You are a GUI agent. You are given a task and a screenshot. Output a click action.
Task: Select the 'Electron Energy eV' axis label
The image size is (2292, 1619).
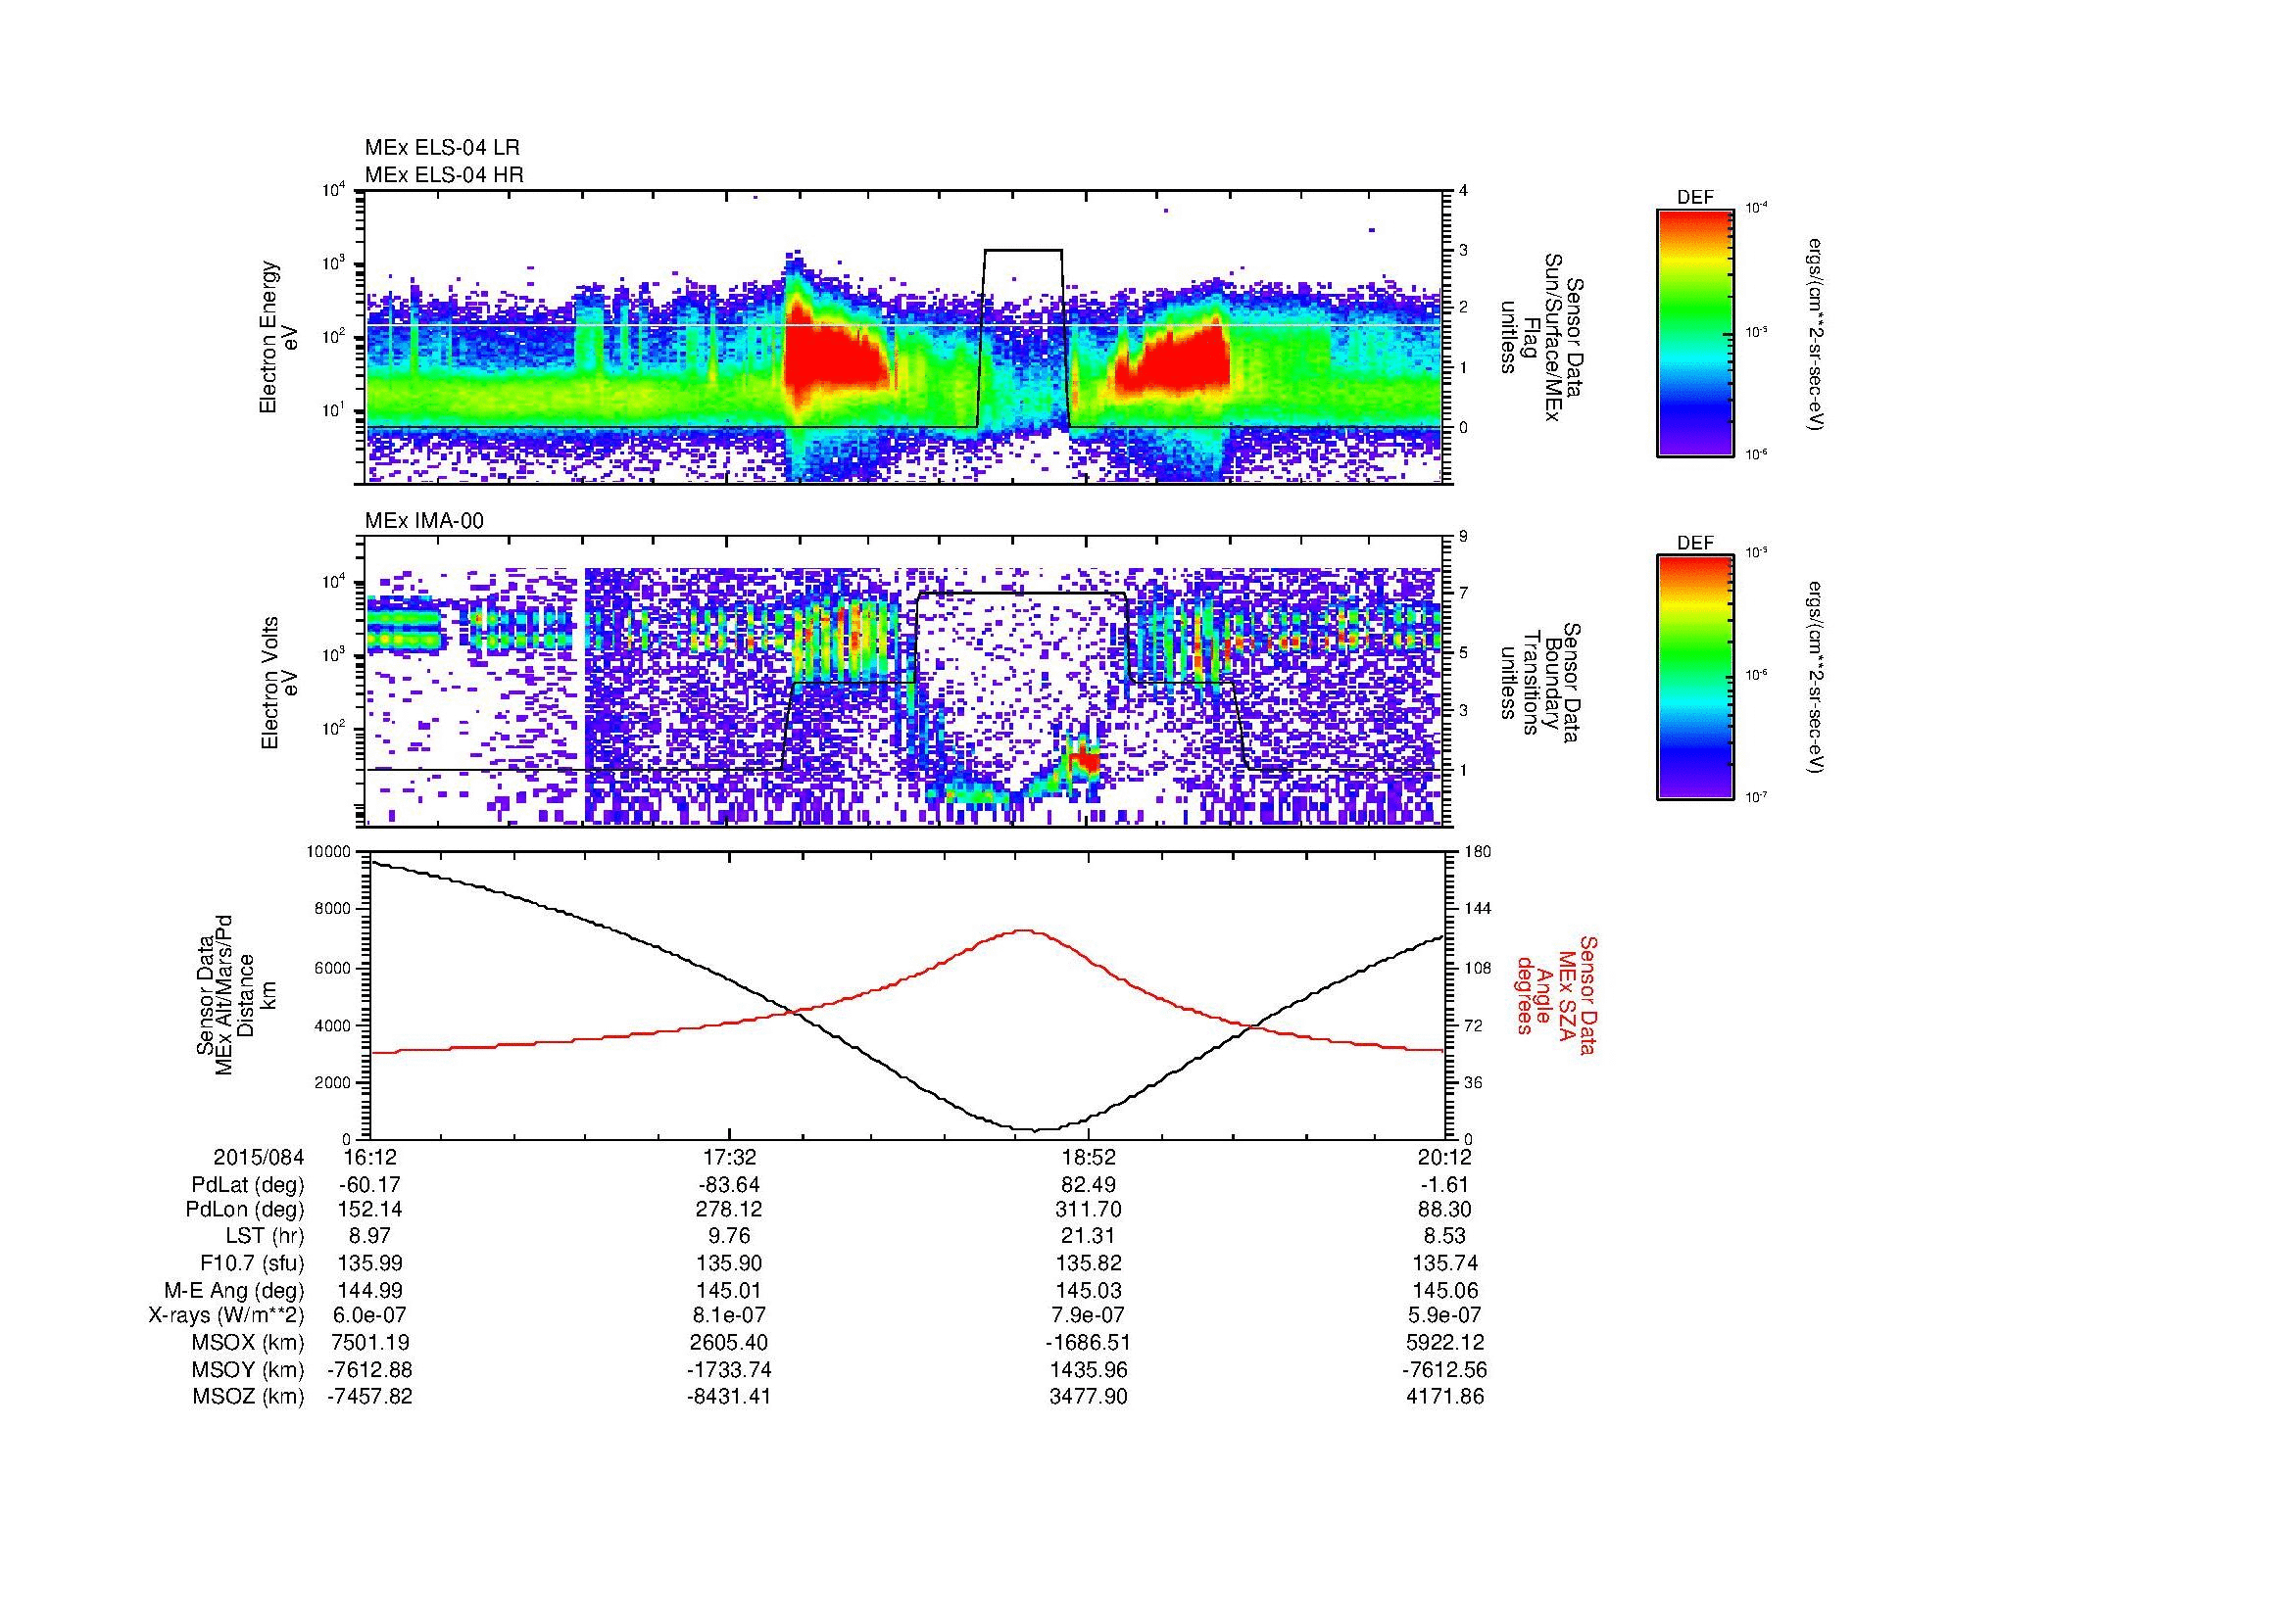tap(278, 337)
